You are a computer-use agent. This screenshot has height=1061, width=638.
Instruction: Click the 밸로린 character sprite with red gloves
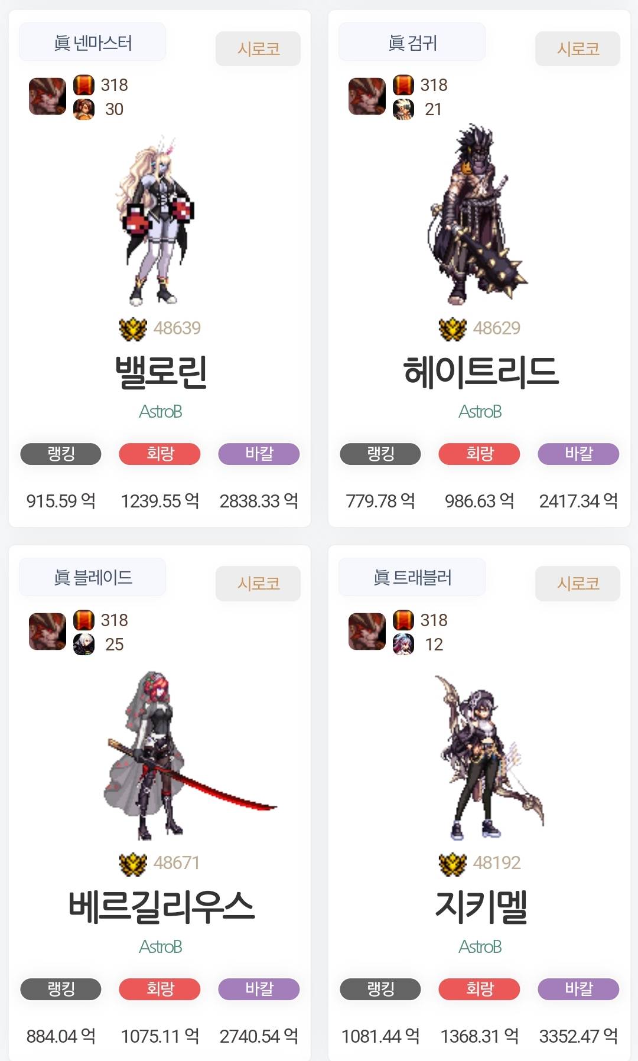155,221
